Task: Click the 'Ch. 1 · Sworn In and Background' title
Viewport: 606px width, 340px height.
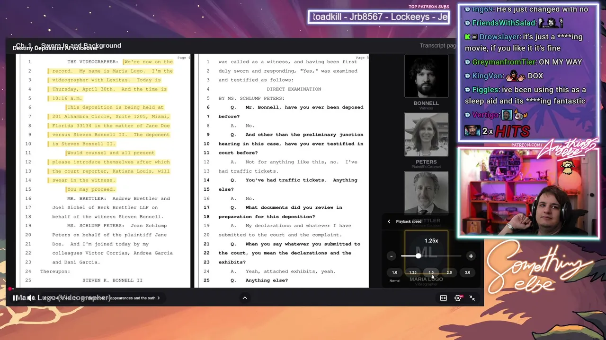Action: click(68, 46)
